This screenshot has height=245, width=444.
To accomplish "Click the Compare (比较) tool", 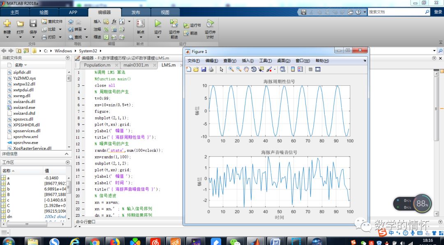I will pyautogui.click(x=49, y=29).
